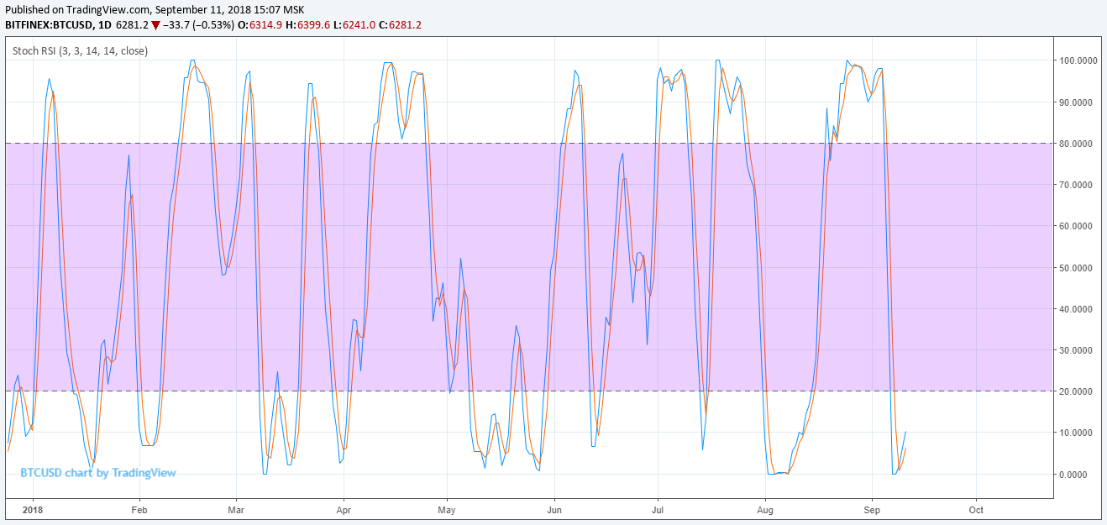The image size is (1107, 525).
Task: Click the 10.0000 axis label
Action: [x=1078, y=433]
